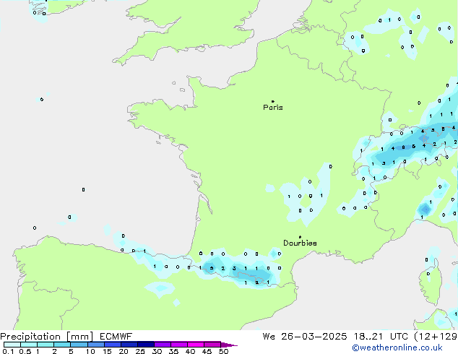Click the 40–45 mm magenta swatch
Viewport: 458px width, 354px height.
[x=196, y=345]
